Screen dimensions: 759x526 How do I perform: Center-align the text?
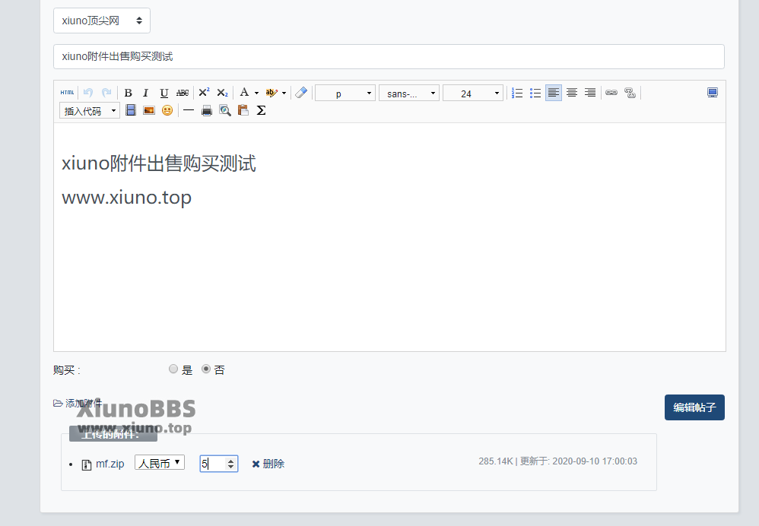click(x=572, y=93)
